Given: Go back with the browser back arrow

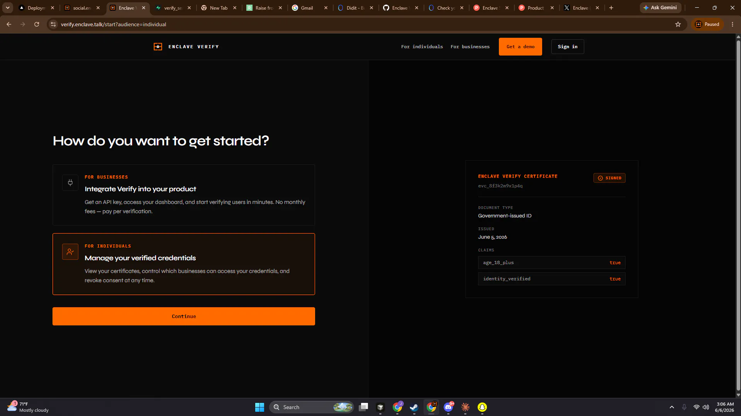Looking at the screenshot, I should point(9,24).
